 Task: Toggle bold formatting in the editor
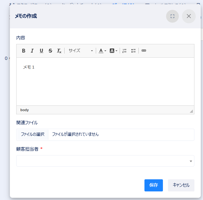tap(24, 51)
